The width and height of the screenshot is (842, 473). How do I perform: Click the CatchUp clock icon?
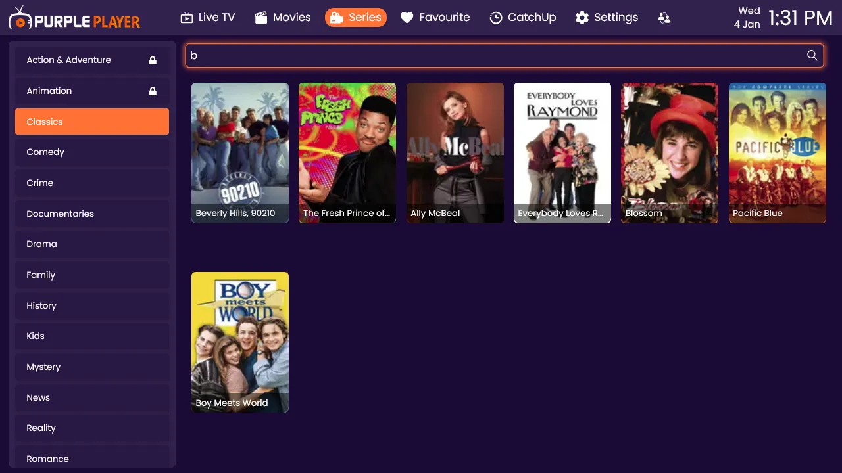[x=496, y=18]
